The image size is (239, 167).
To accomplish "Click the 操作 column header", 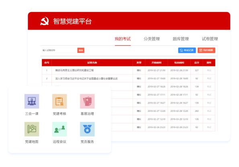I will [x=209, y=62].
